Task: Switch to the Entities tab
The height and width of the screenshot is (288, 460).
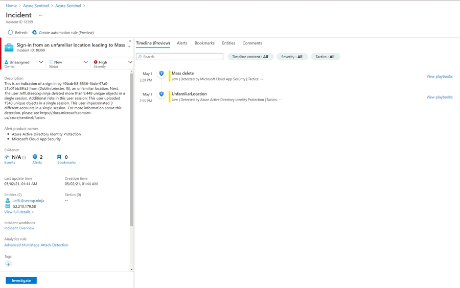Action: point(228,43)
